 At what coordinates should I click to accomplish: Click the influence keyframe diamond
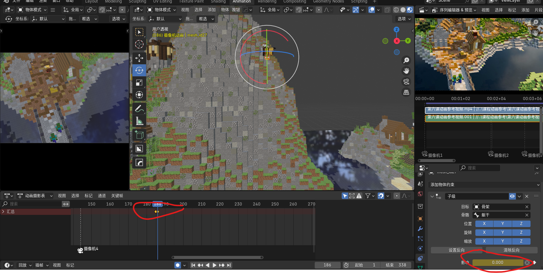click(x=535, y=263)
